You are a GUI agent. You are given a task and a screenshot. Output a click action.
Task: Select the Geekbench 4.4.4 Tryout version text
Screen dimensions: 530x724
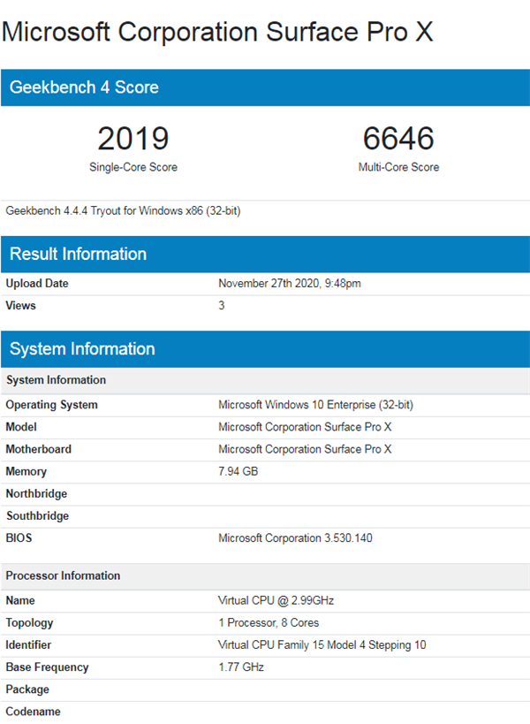tap(123, 211)
